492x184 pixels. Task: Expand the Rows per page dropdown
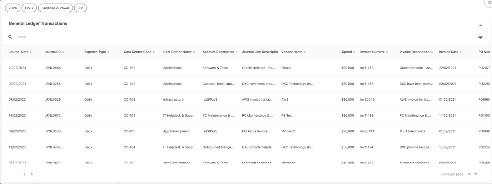click(476, 174)
